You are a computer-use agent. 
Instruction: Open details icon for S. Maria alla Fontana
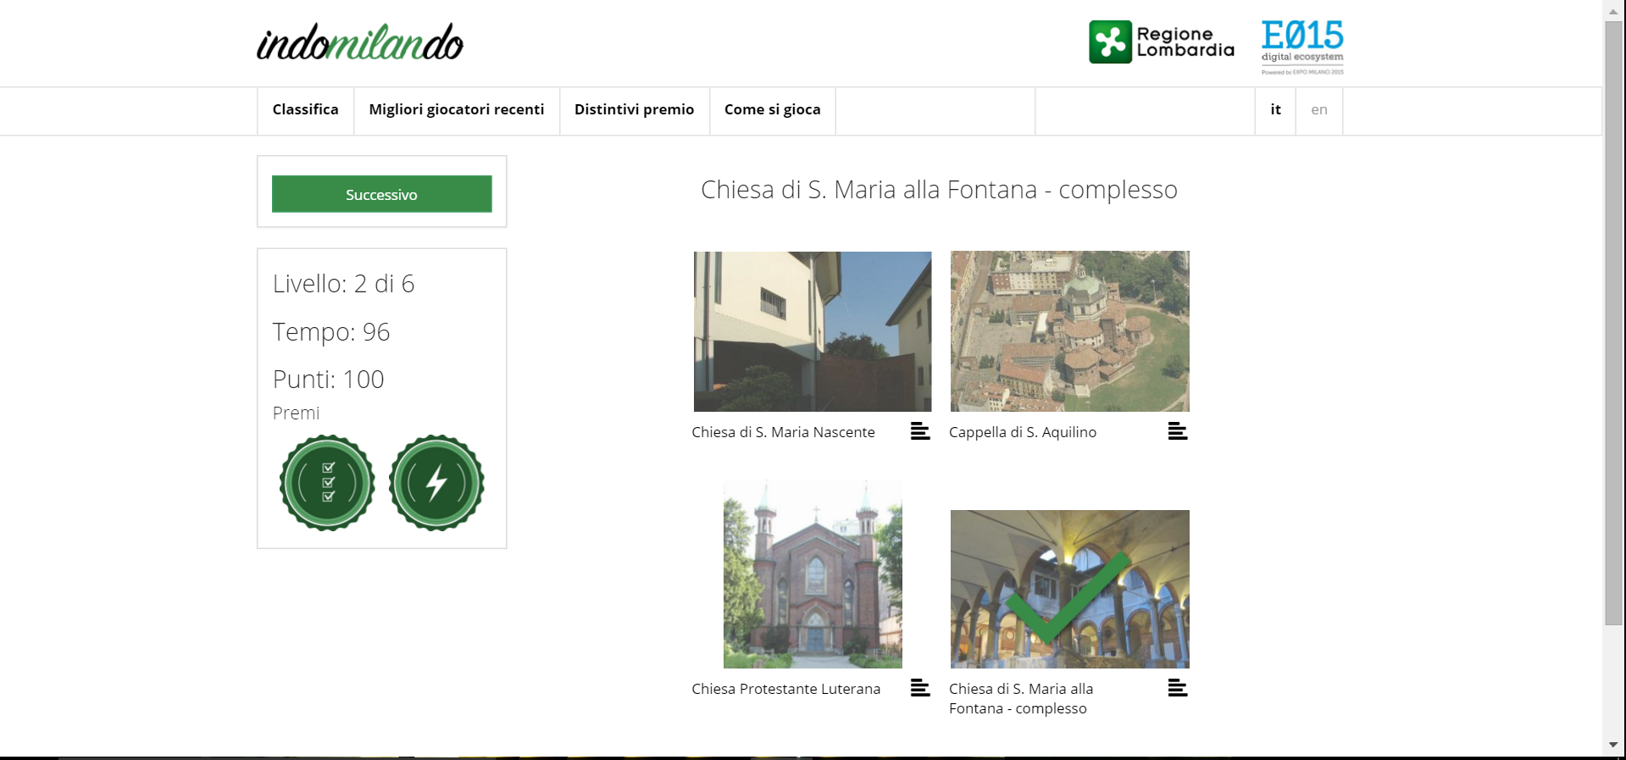coord(1177,688)
